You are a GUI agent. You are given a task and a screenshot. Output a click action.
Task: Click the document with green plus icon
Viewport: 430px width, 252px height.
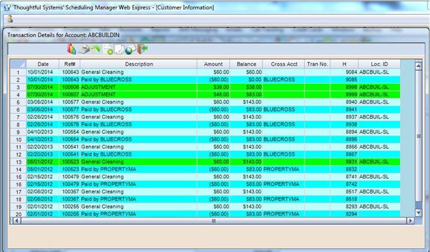point(108,49)
